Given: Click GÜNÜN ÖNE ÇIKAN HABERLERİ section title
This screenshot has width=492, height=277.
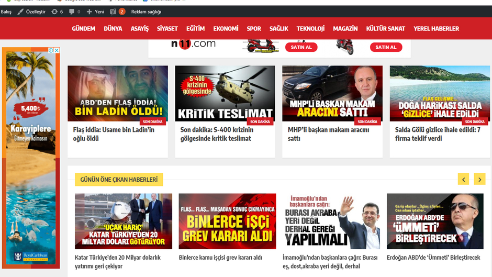Looking at the screenshot, I should 119,180.
